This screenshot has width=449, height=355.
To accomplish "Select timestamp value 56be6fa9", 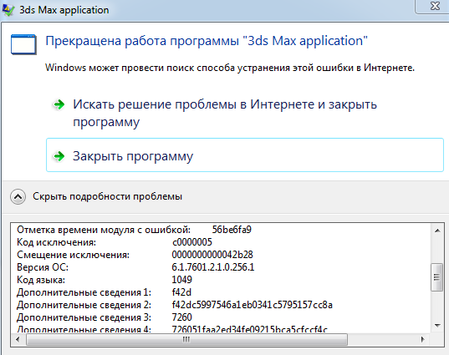I will (232, 230).
